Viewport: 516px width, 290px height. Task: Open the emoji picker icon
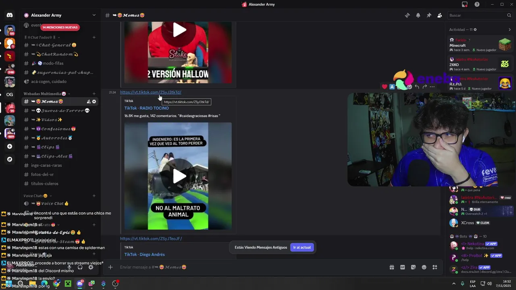[424, 267]
